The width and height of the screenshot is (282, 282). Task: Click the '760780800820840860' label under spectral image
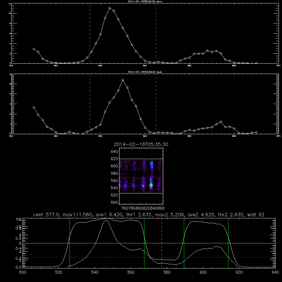[143, 208]
